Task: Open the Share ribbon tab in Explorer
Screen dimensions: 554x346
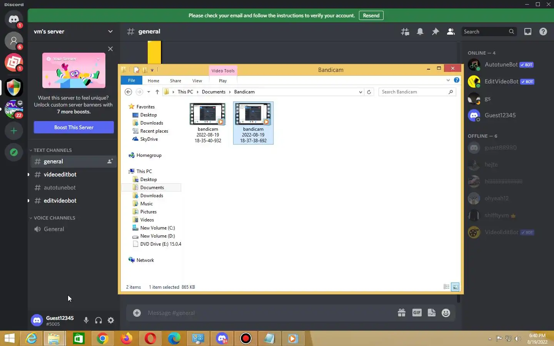Action: tap(175, 81)
